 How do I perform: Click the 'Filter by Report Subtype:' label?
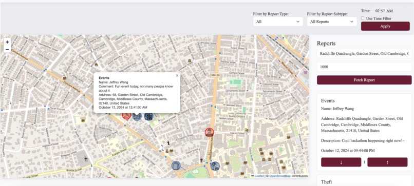pyautogui.click(x=327, y=14)
